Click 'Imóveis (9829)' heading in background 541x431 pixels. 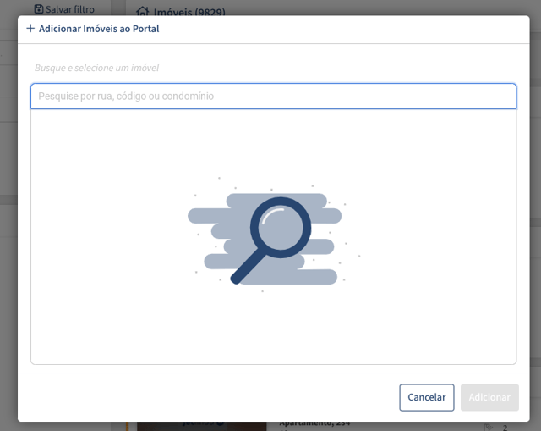pos(189,12)
